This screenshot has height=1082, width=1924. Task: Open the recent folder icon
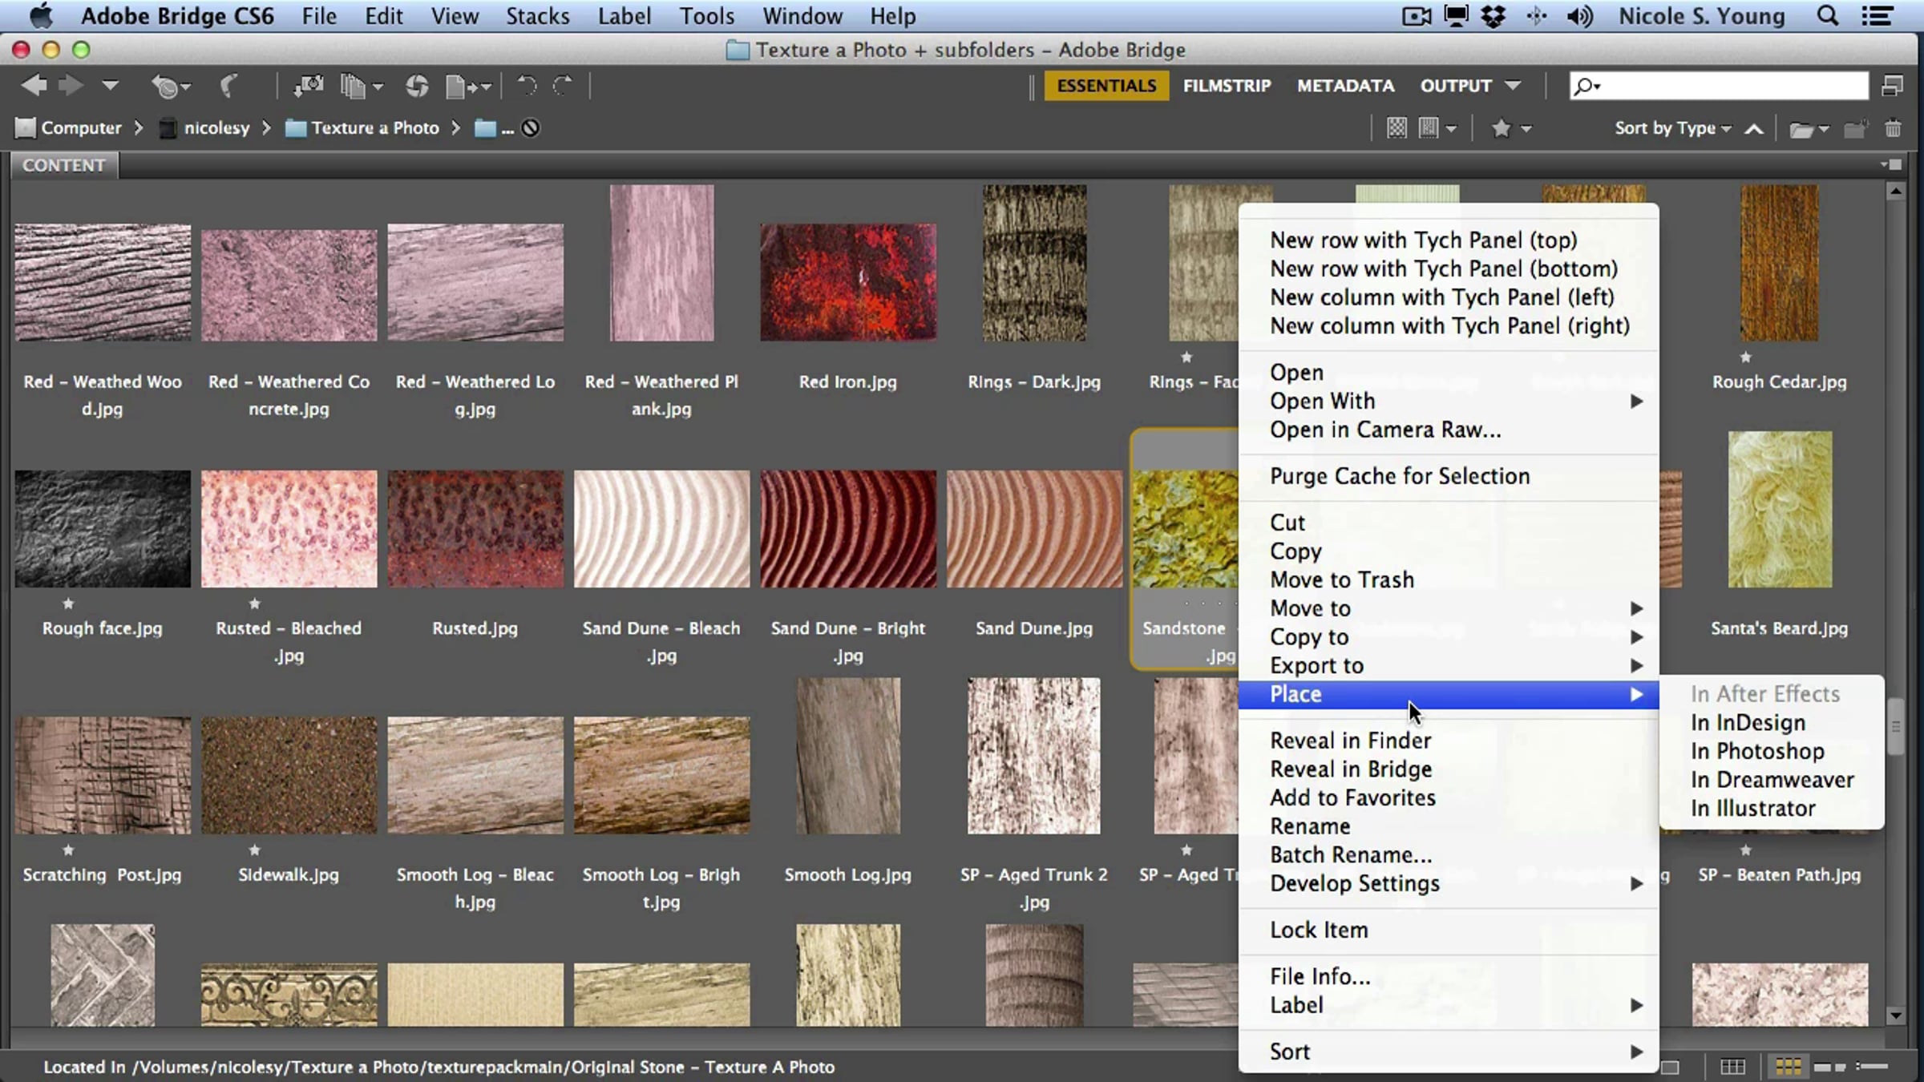[1809, 128]
